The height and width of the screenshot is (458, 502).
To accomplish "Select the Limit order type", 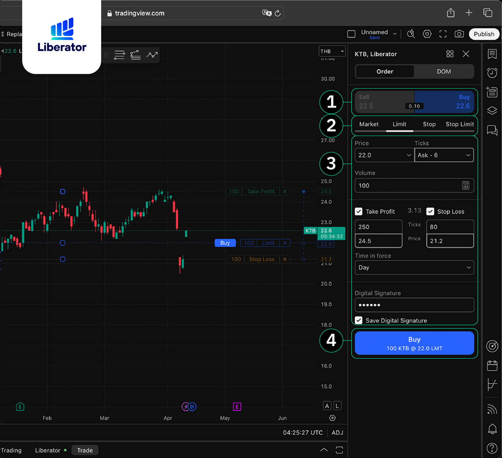I will click(x=399, y=124).
